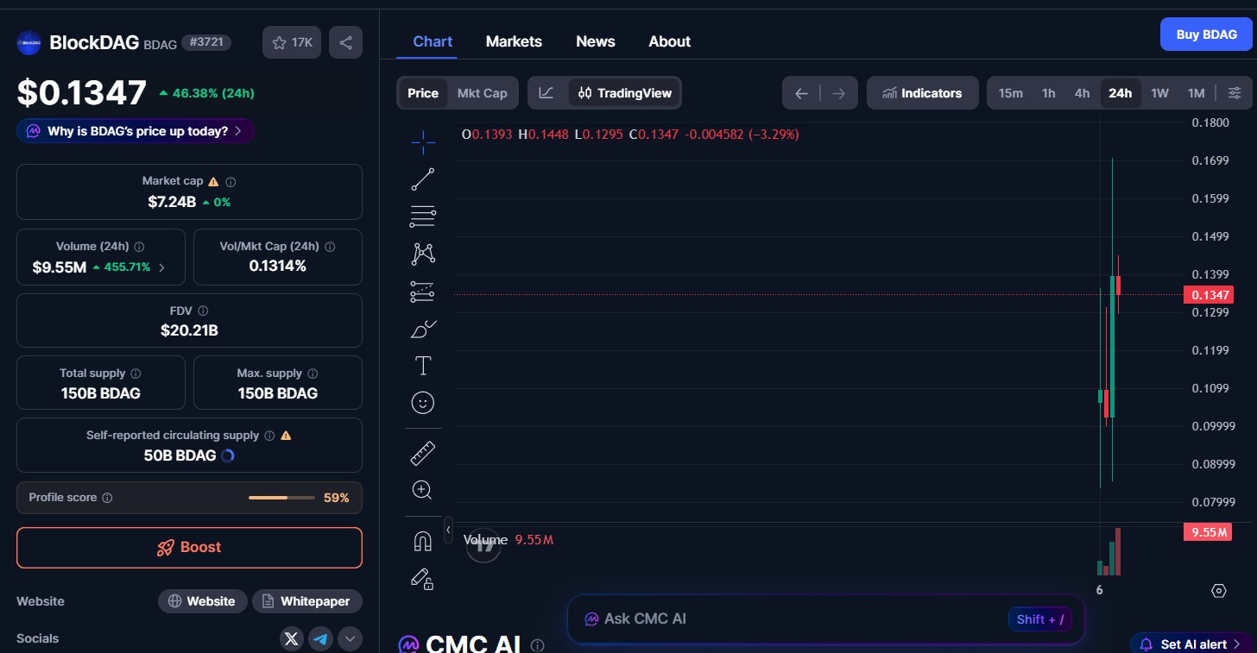
Task: Collapse the drawing tools panel
Action: [448, 530]
